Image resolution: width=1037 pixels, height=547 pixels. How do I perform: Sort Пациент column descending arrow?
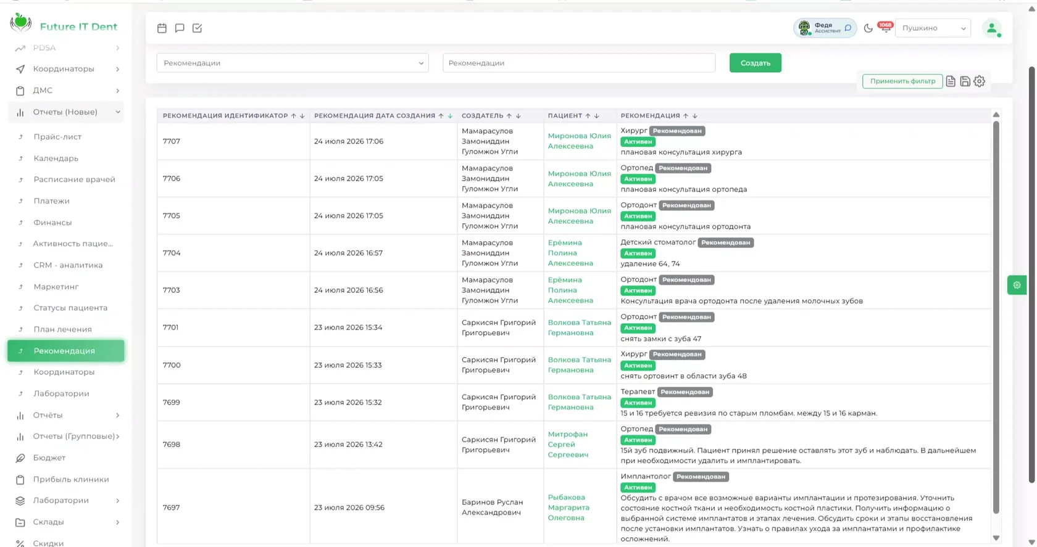(597, 116)
